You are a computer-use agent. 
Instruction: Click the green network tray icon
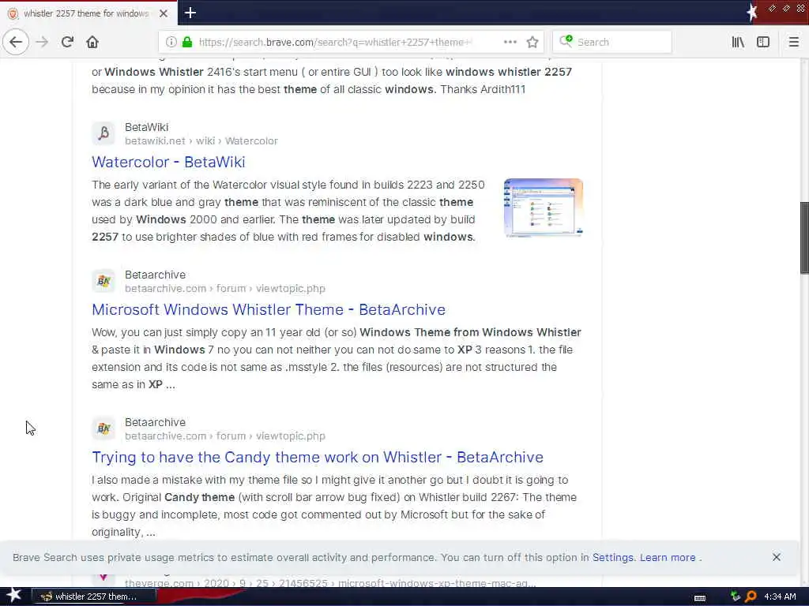click(x=736, y=597)
